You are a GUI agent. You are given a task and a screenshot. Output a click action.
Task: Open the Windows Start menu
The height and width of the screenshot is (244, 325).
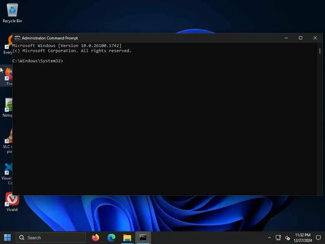(x=8, y=238)
